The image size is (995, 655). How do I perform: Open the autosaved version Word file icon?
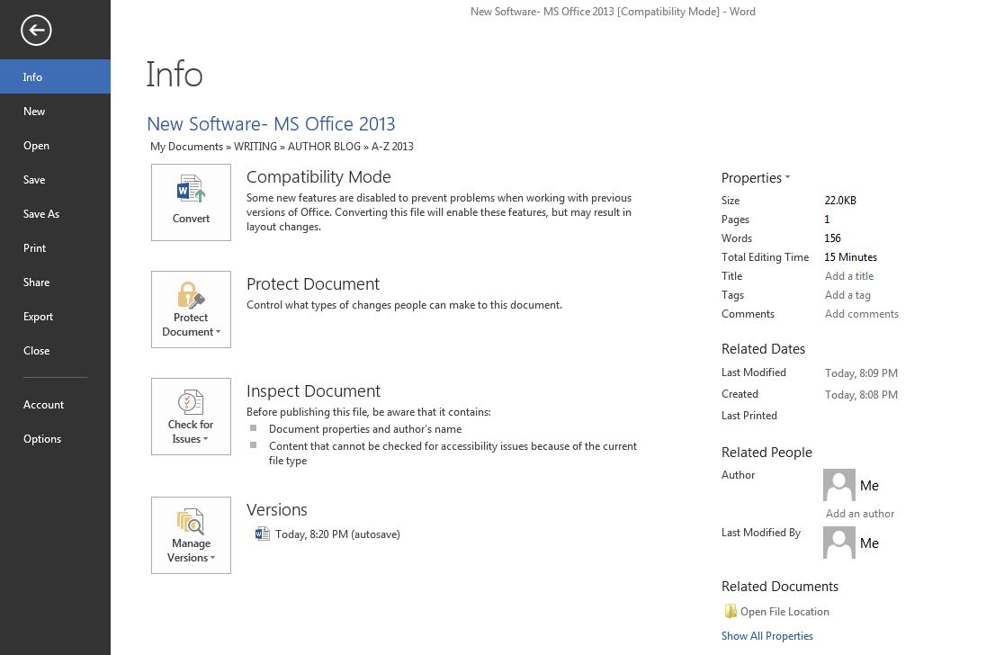pos(263,534)
